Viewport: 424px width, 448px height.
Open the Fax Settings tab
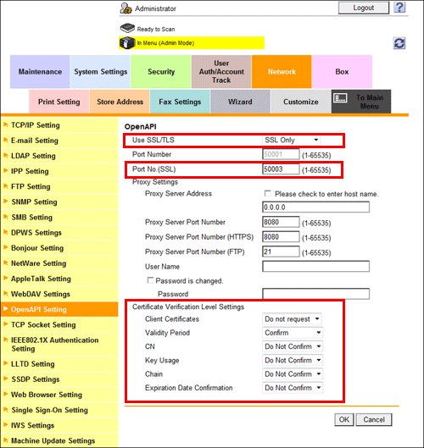(180, 102)
